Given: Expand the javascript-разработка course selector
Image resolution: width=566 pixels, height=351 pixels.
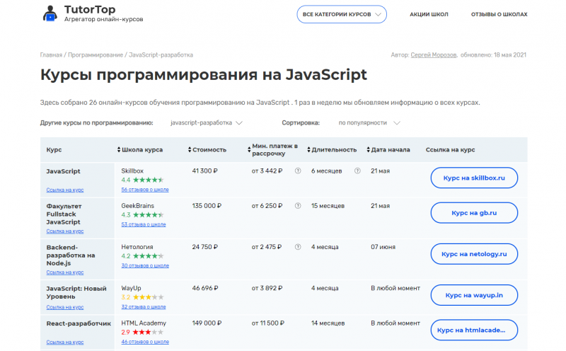Looking at the screenshot, I should 207,122.
